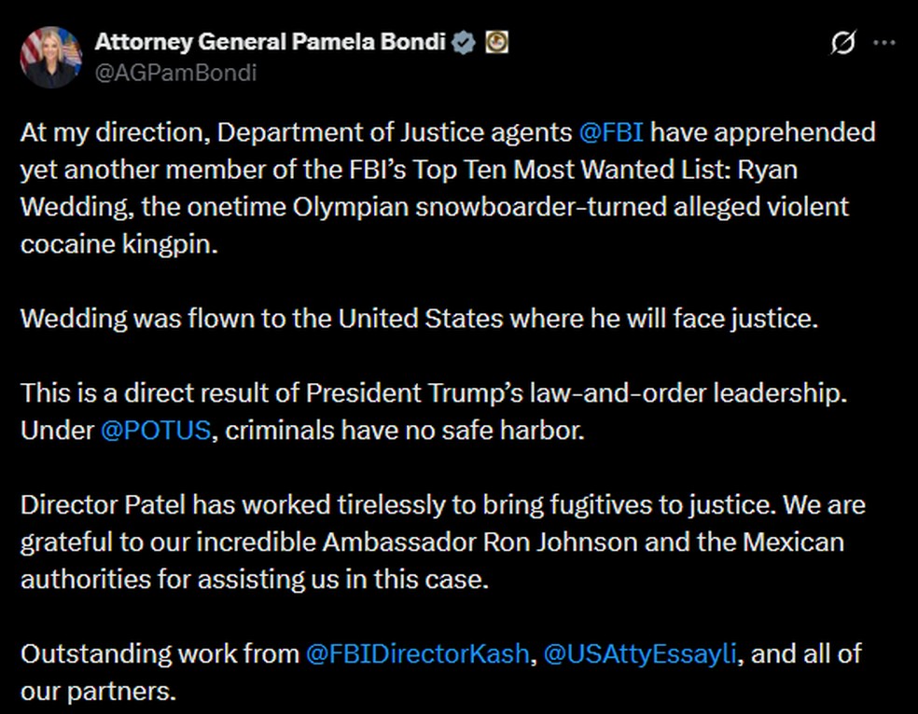The height and width of the screenshot is (714, 918).
Task: Click Pamela Bondi's profile avatar
Action: pos(49,55)
